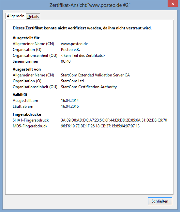
Task: Switch to the Details tab
Action: coord(33,17)
